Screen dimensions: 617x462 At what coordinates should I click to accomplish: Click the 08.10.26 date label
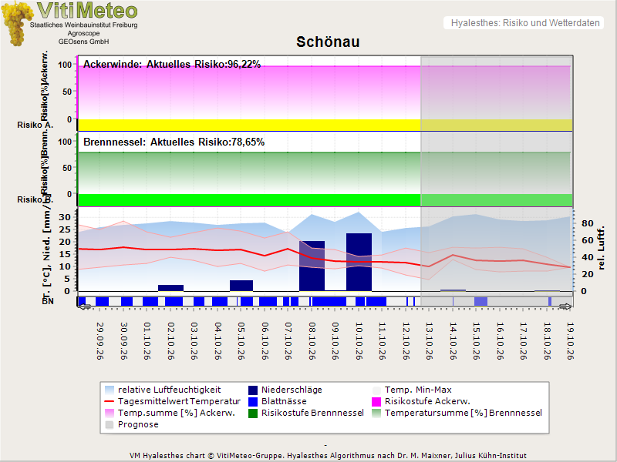[312, 341]
